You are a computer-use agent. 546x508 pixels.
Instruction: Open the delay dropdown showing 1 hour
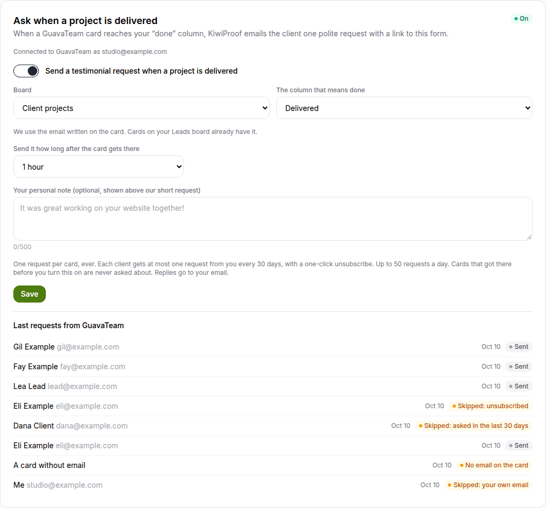(x=99, y=166)
